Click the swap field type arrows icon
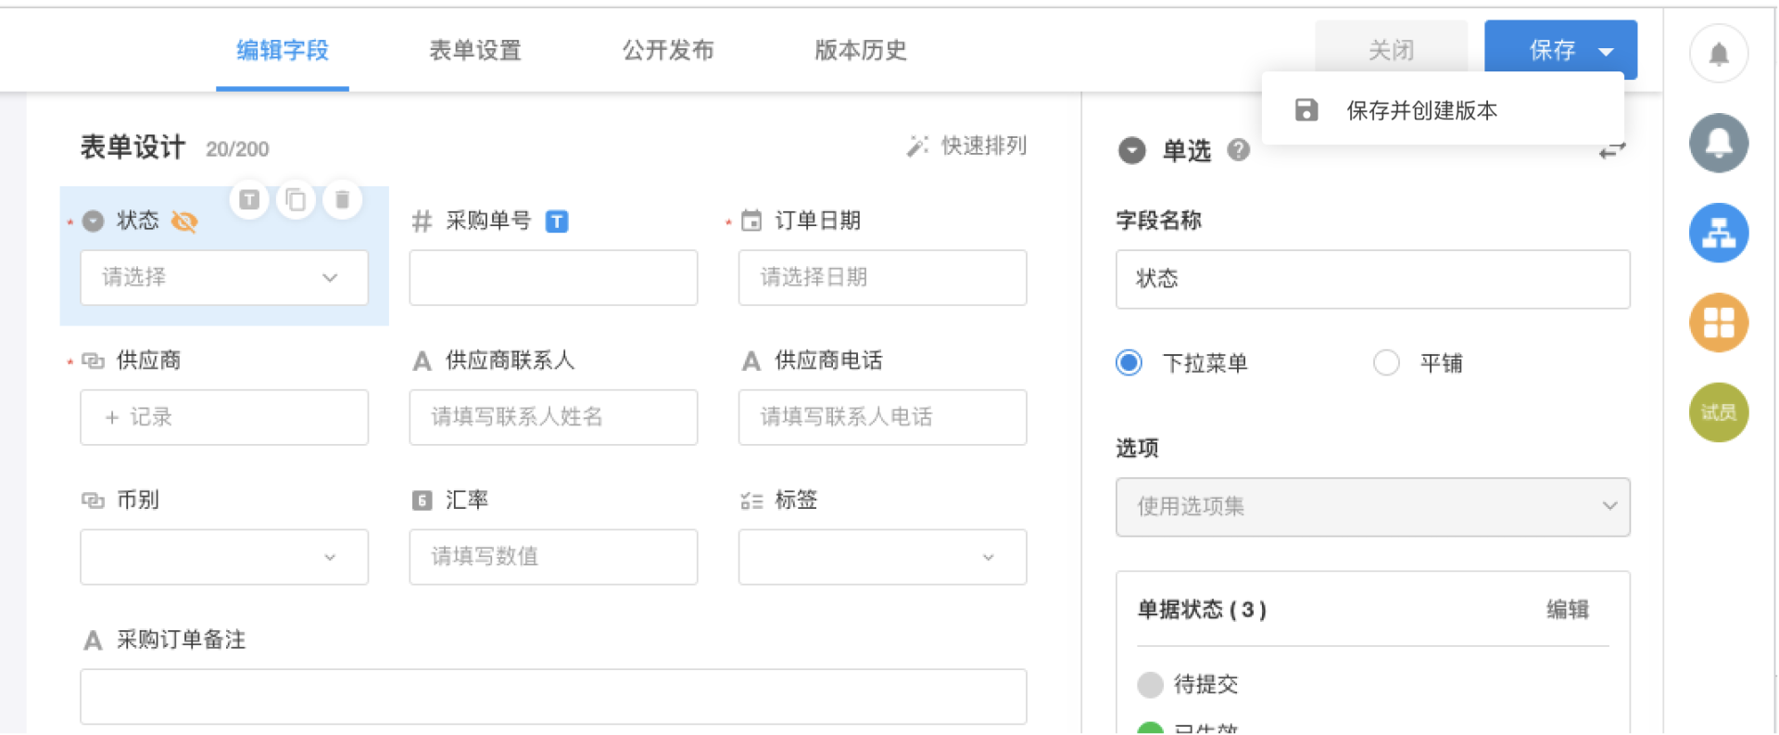1779x735 pixels. pos(1611,151)
